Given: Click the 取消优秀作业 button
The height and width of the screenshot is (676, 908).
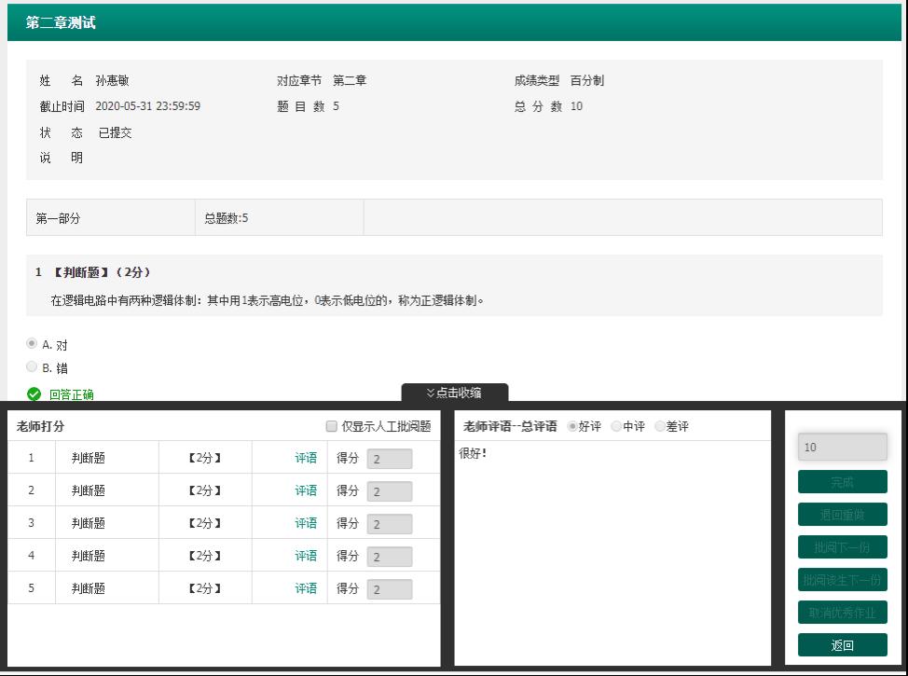Looking at the screenshot, I should click(x=842, y=613).
